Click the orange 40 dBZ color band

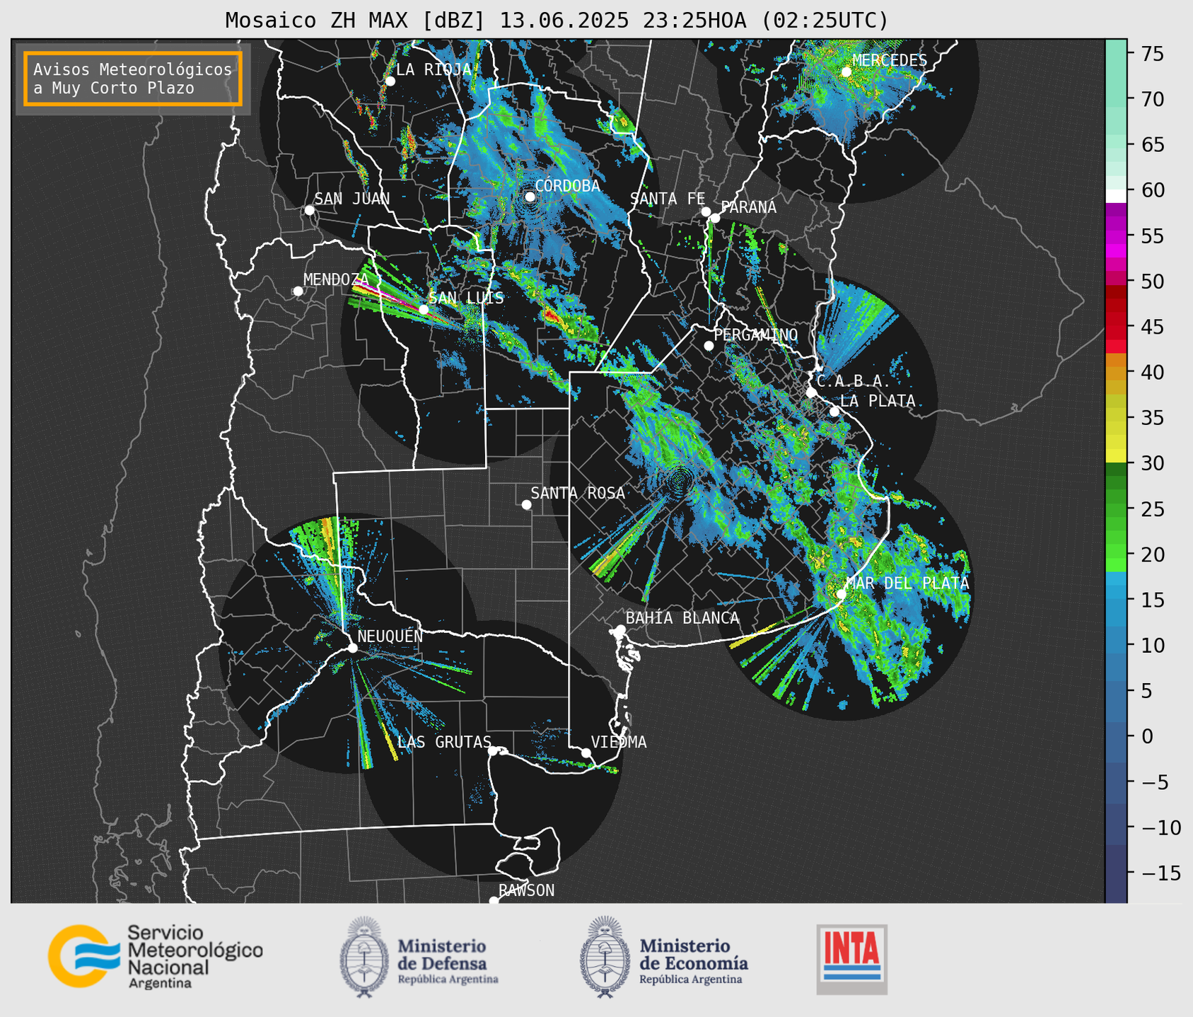coord(1115,372)
